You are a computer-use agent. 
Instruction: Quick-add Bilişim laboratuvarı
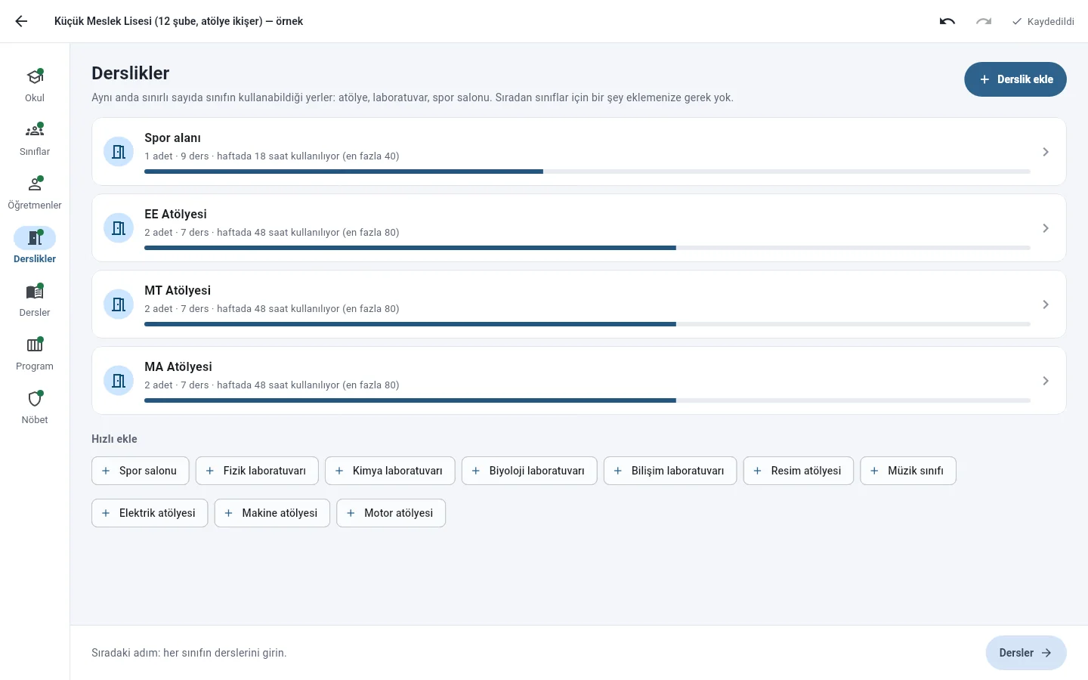670,471
